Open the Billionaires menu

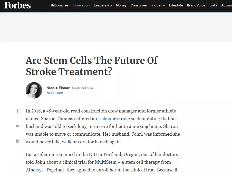pyautogui.click(x=60, y=5)
